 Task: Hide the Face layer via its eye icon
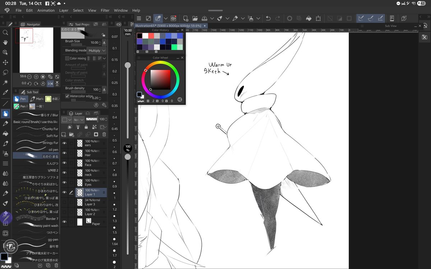64,163
